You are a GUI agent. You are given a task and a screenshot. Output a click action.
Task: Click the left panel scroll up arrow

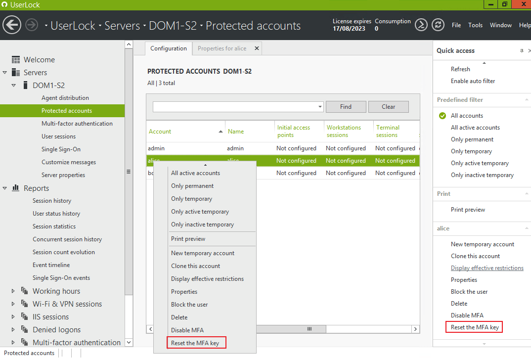pyautogui.click(x=129, y=45)
